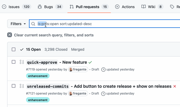Click the Actions play icon
This screenshot has height=107, width=180.
(x=117, y=7)
